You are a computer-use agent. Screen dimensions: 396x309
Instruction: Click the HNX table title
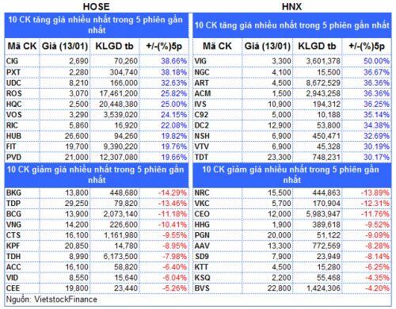291,6
